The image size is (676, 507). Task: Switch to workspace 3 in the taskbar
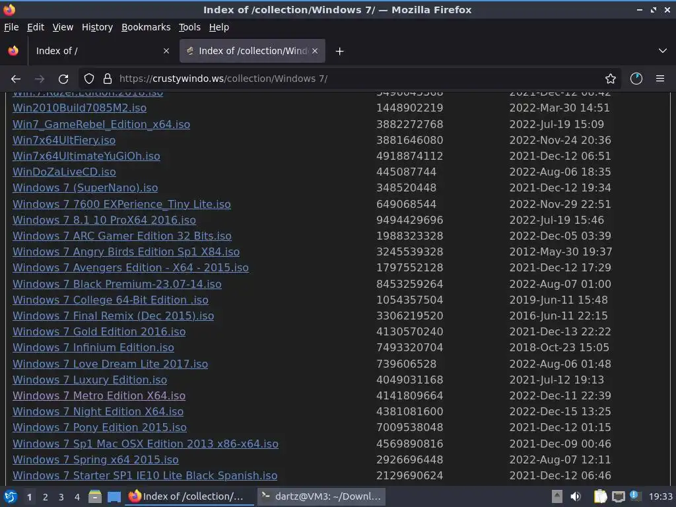click(61, 497)
